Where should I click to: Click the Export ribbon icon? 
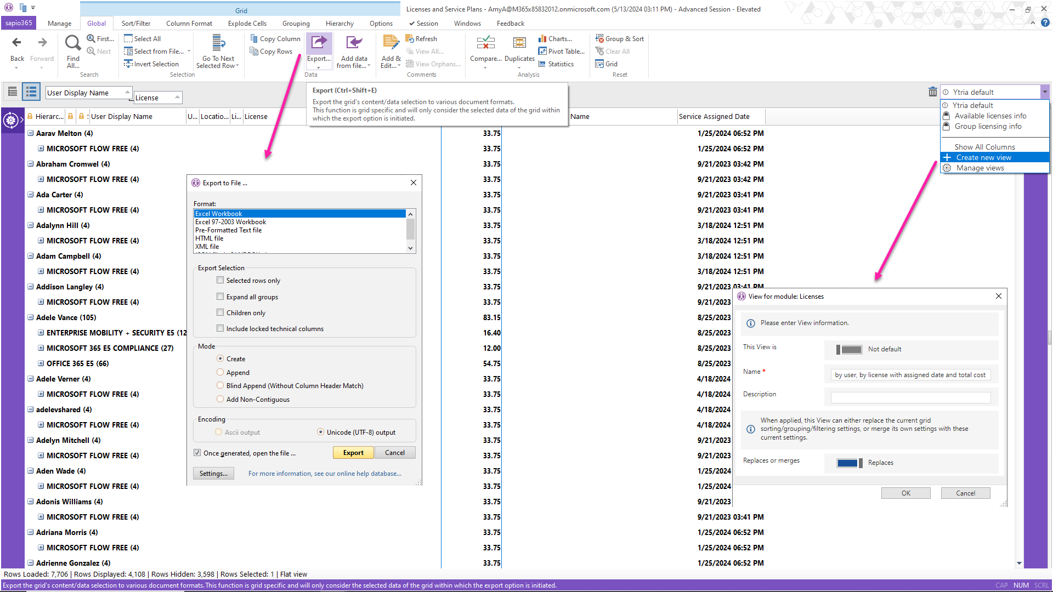tap(319, 43)
